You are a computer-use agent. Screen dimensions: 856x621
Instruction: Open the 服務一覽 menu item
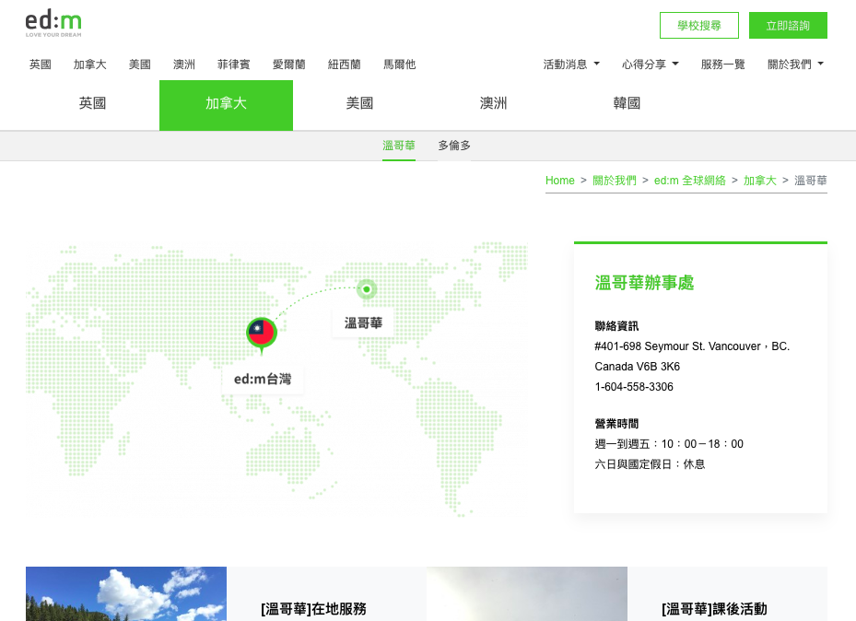(722, 64)
